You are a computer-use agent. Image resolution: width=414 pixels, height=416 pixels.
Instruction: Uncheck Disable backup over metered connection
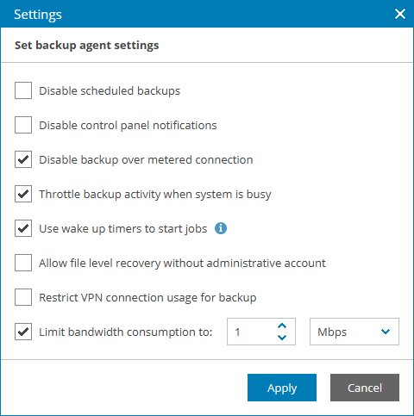[x=23, y=159]
